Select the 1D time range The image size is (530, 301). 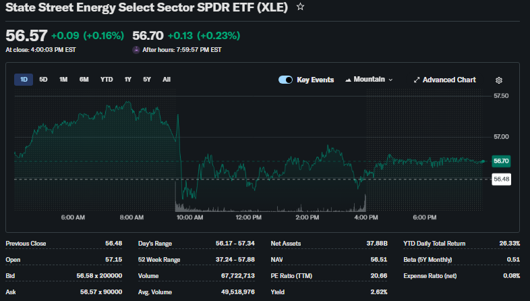(24, 80)
